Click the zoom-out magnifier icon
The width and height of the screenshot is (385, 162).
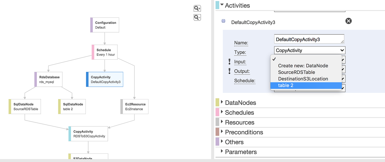coord(197,17)
